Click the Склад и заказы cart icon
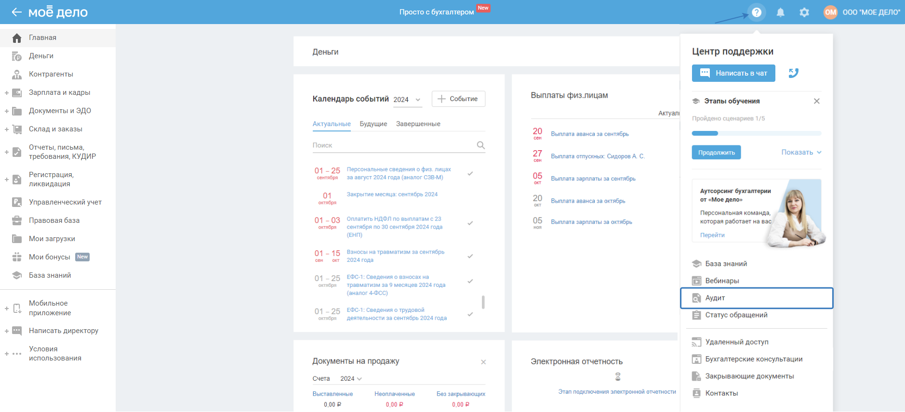Image resolution: width=905 pixels, height=412 pixels. [x=17, y=129]
